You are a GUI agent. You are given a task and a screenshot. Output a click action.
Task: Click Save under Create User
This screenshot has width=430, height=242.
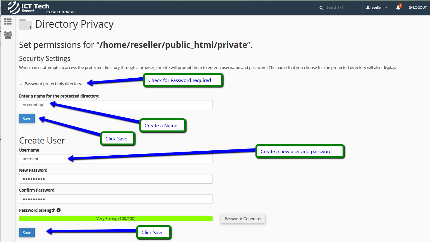(x=27, y=233)
